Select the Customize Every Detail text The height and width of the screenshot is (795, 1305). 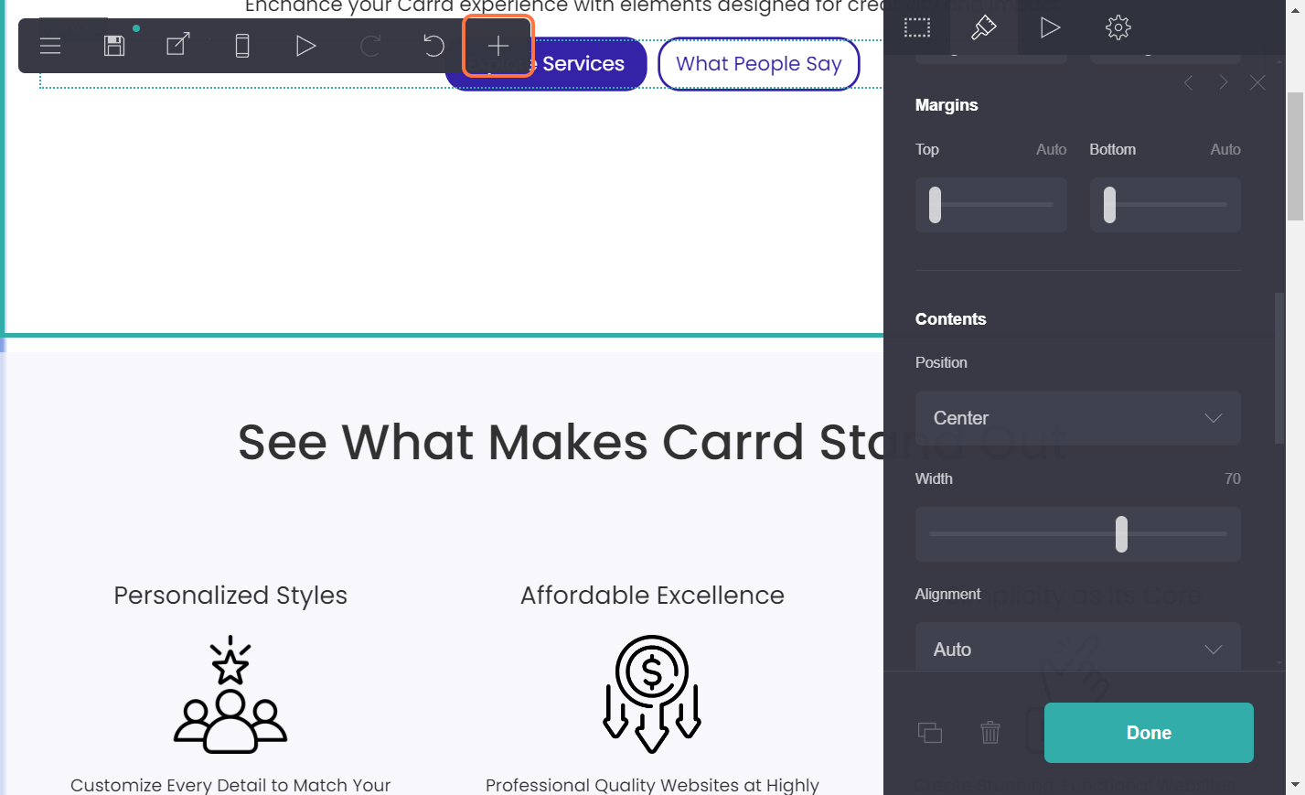[230, 785]
